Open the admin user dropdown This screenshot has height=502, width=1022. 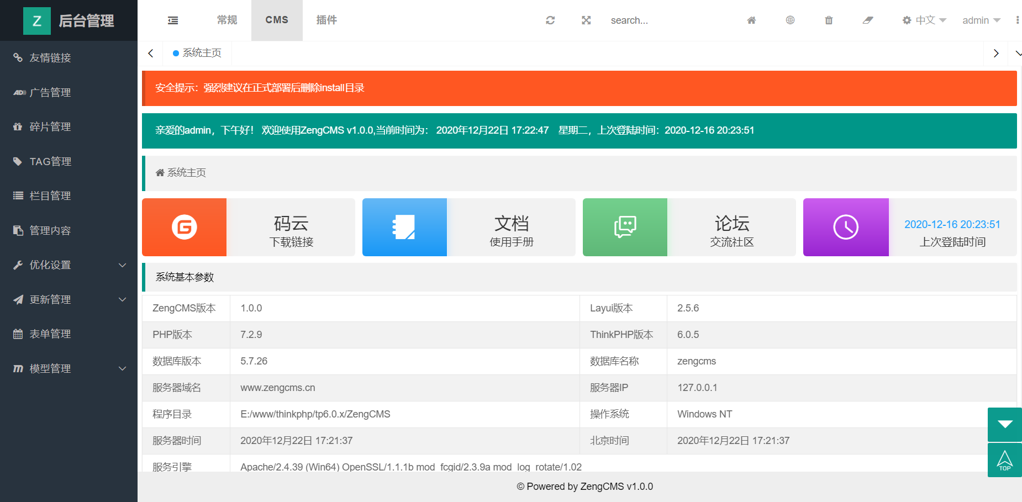click(x=981, y=20)
